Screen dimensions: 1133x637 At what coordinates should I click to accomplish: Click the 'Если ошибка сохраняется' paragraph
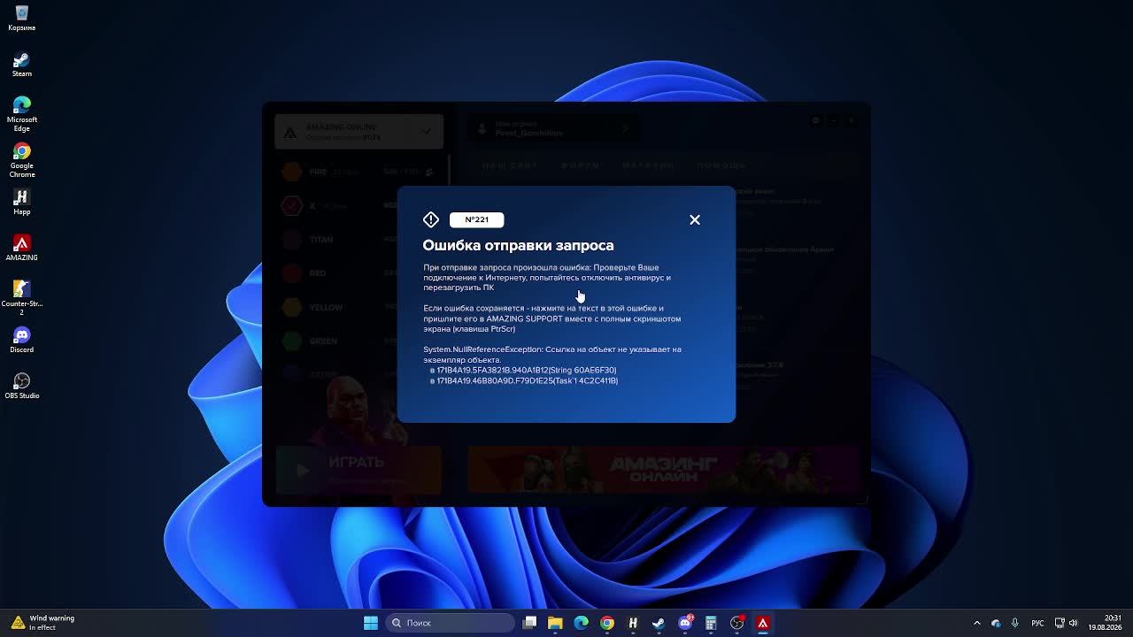point(552,318)
